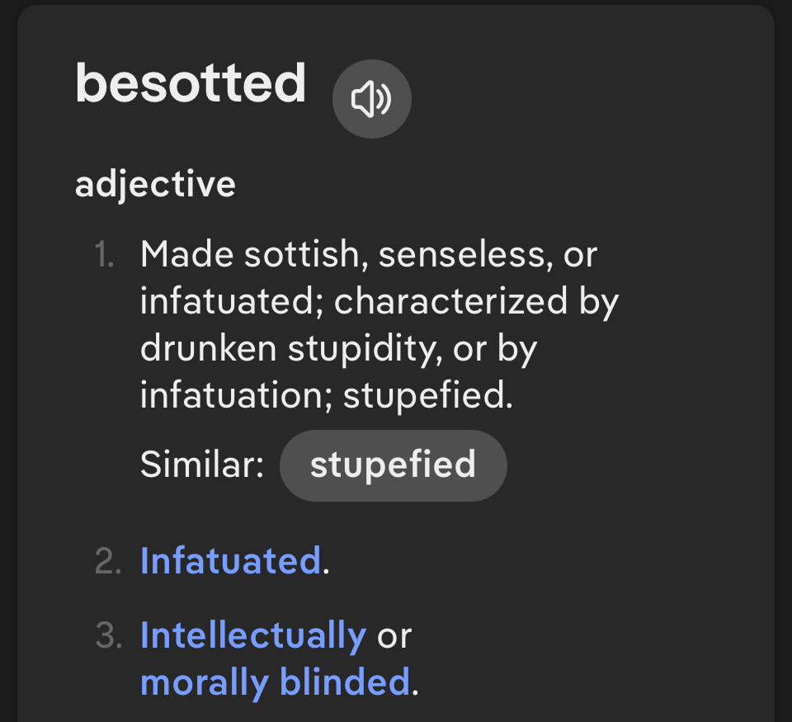Select the number 2 definition marker
The image size is (792, 722).
click(108, 561)
